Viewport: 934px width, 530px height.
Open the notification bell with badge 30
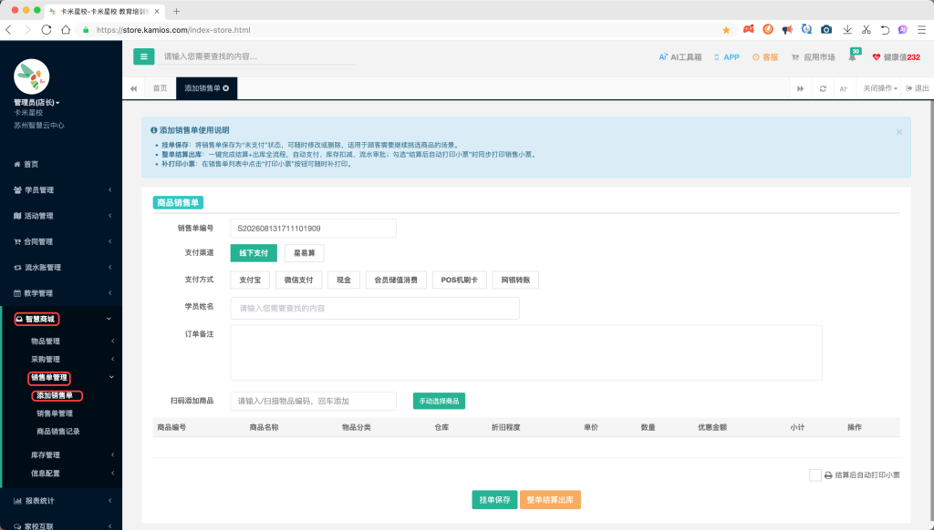853,56
